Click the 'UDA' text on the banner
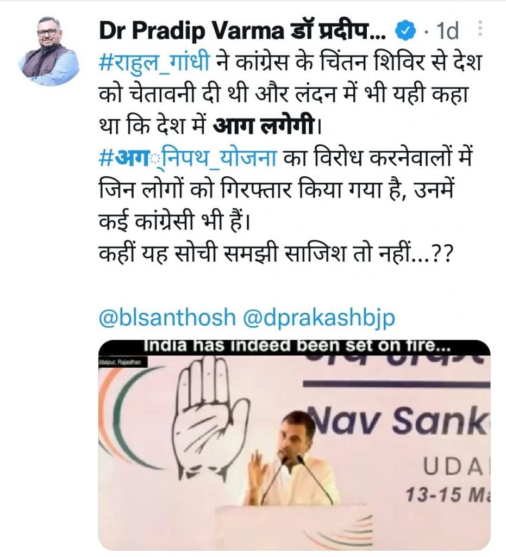The height and width of the screenshot is (557, 506). click(x=454, y=467)
